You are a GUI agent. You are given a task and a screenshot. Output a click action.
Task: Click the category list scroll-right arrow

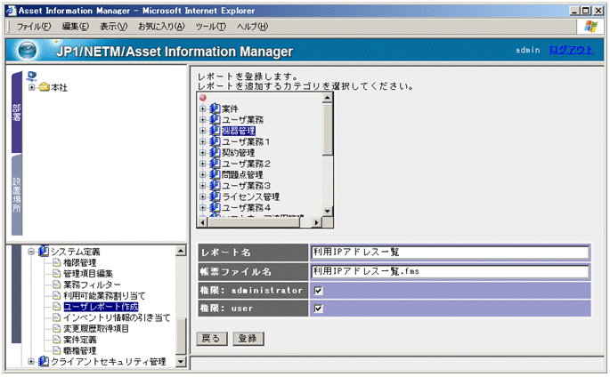317,222
